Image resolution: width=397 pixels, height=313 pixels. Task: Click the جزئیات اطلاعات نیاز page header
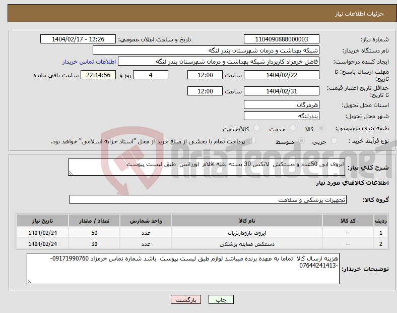[360, 14]
